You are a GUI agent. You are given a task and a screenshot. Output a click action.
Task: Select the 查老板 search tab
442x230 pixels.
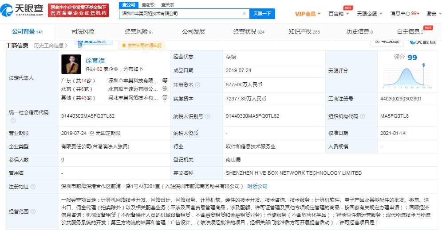(x=148, y=5)
